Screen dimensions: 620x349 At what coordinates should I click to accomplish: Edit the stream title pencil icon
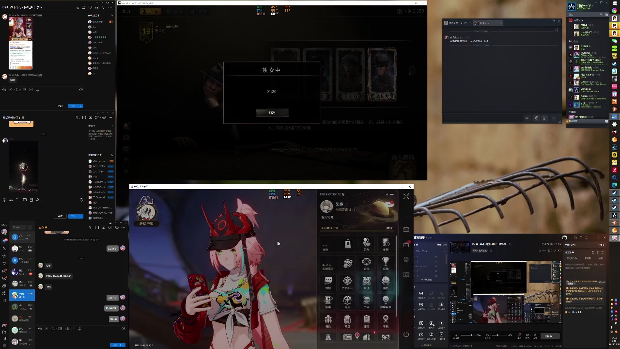(x=510, y=244)
